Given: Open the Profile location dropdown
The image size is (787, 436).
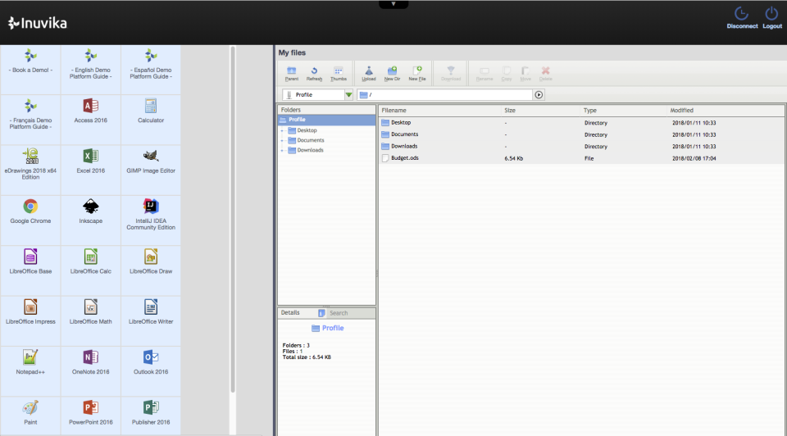Looking at the screenshot, I should [348, 95].
